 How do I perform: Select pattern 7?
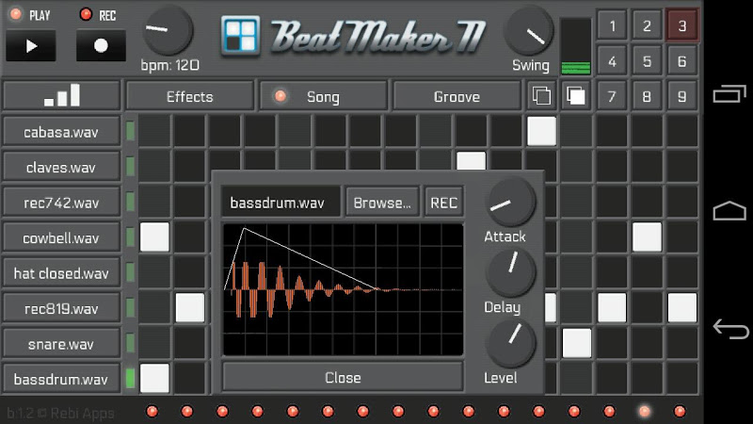[613, 96]
